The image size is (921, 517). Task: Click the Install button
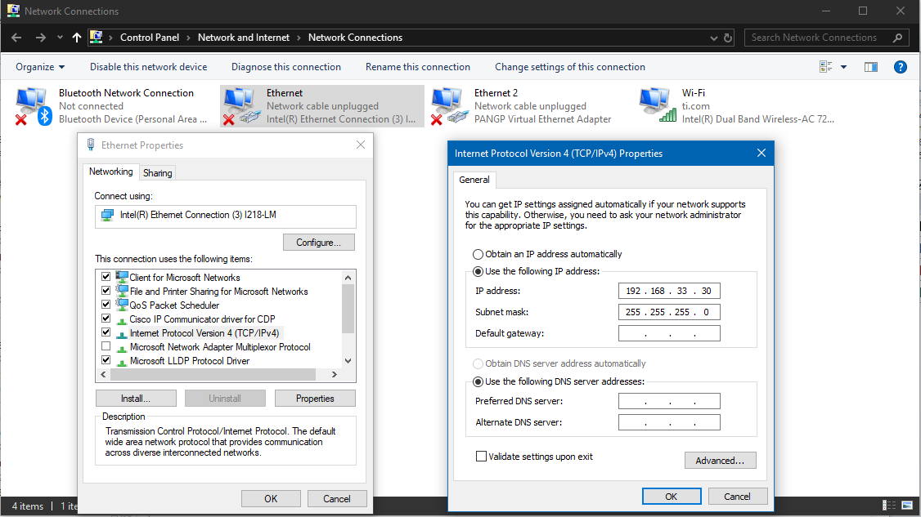coord(136,399)
